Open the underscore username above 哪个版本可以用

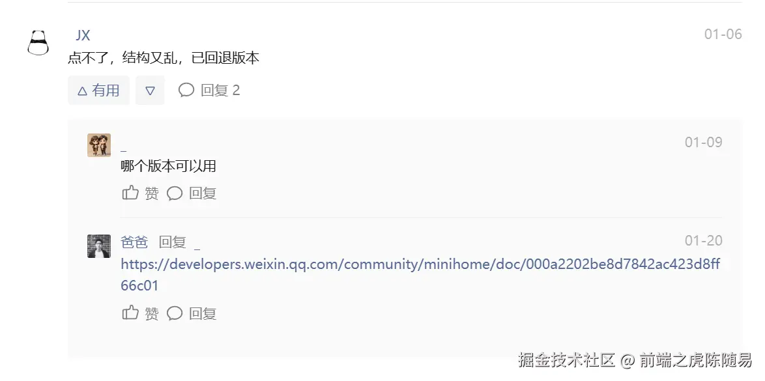[x=123, y=148]
